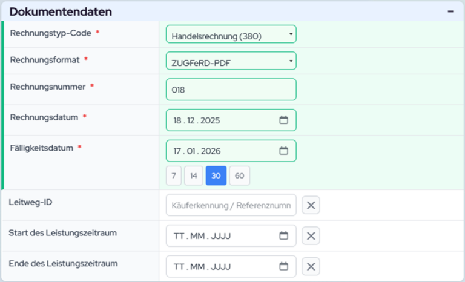465x282 pixels.
Task: Open the Rechnungstyp-Code dropdown
Action: 231,34
